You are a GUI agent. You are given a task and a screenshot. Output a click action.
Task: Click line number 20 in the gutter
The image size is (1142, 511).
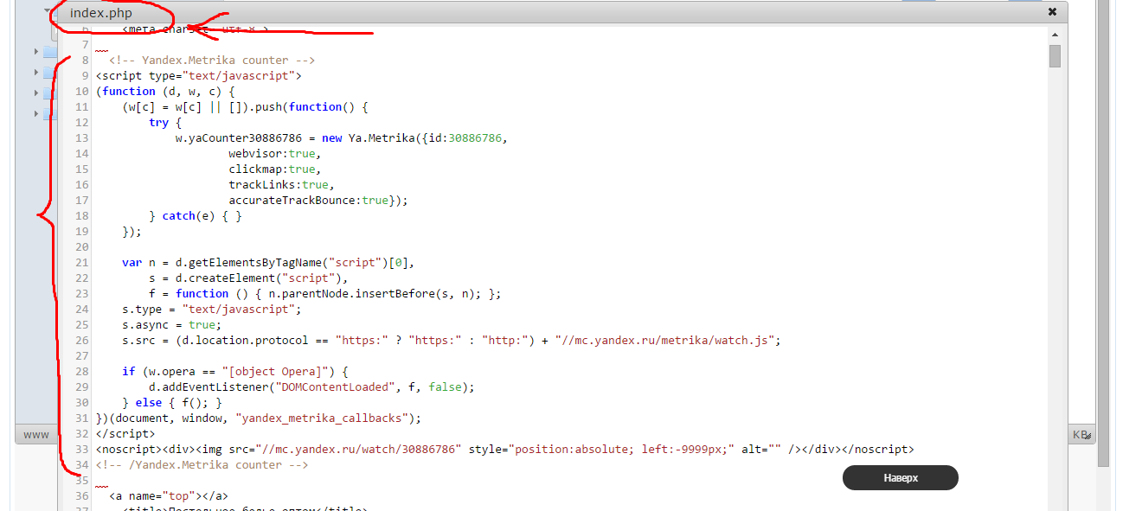point(81,247)
